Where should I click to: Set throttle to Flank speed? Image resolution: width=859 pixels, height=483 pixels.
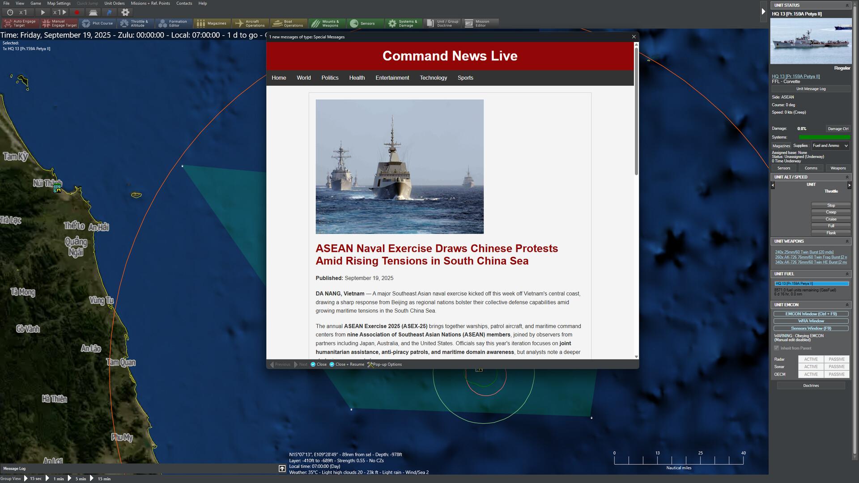[x=831, y=233]
